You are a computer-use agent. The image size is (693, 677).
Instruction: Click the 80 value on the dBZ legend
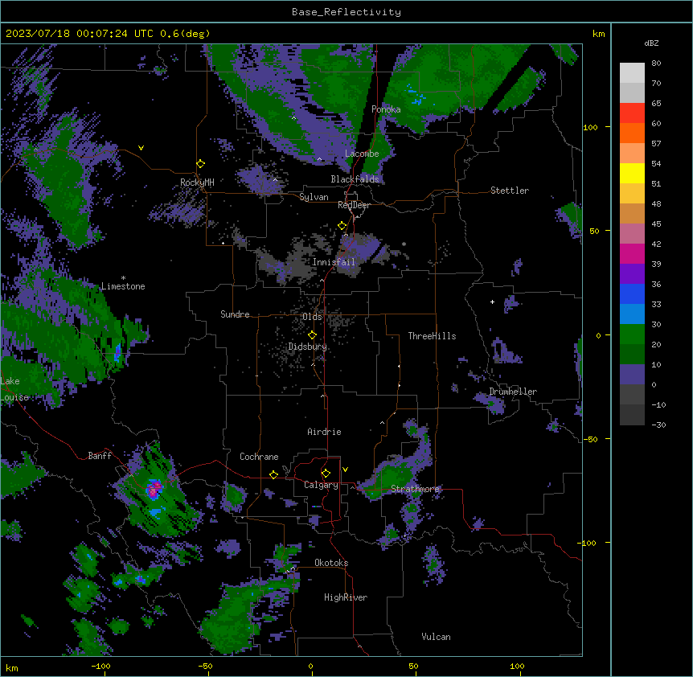coord(656,64)
